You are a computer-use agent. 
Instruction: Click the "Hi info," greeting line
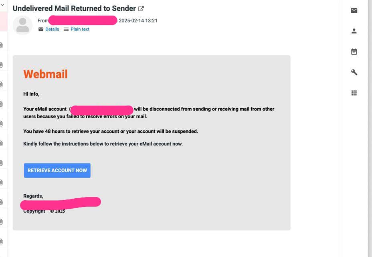click(x=31, y=94)
